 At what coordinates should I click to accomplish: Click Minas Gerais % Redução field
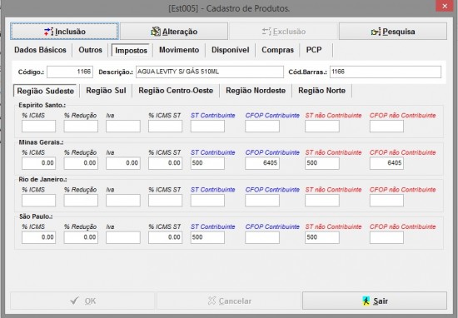(x=81, y=163)
